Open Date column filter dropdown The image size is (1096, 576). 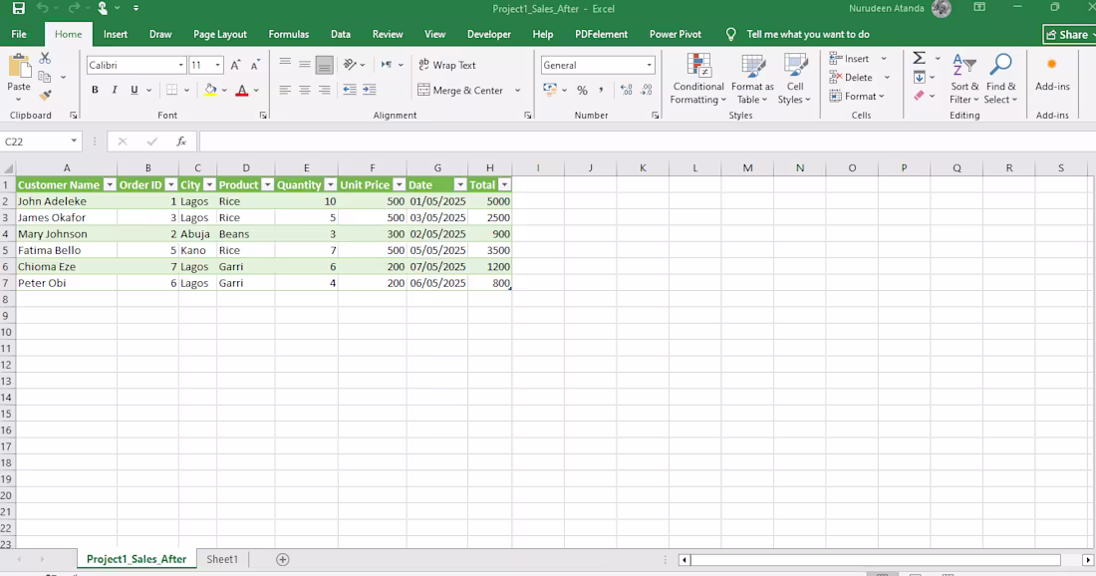tap(460, 185)
